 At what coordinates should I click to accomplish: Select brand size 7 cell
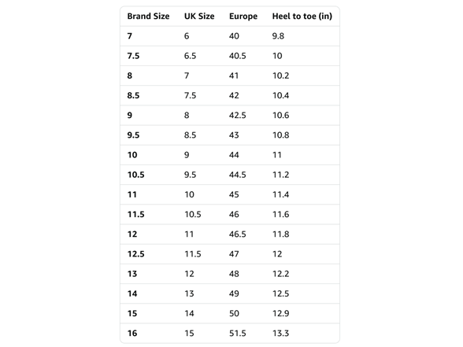(130, 36)
